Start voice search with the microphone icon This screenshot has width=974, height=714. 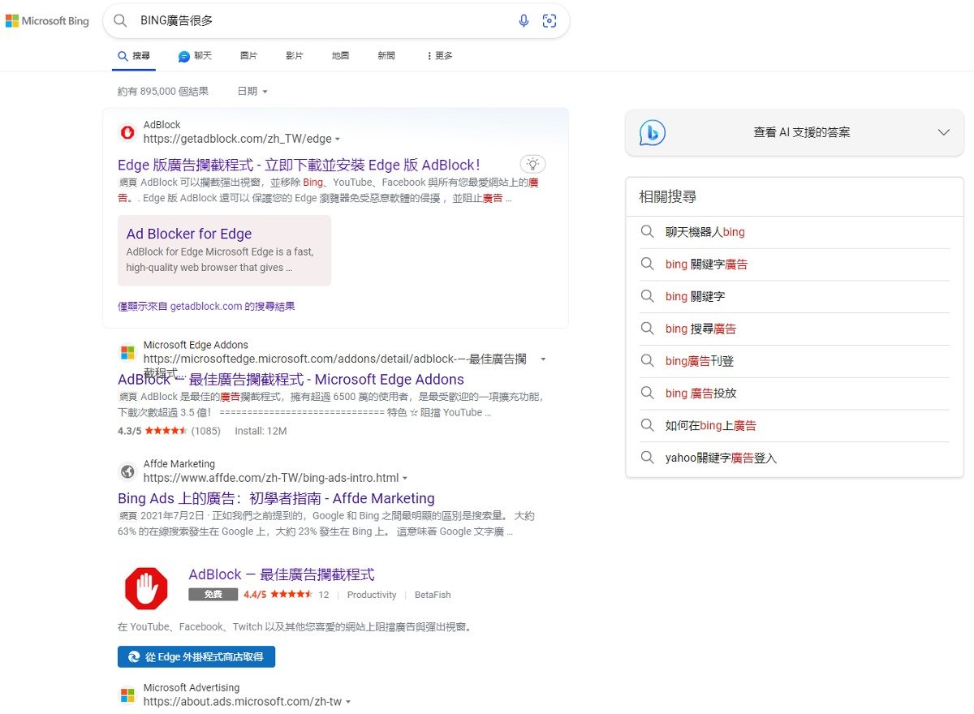point(524,21)
